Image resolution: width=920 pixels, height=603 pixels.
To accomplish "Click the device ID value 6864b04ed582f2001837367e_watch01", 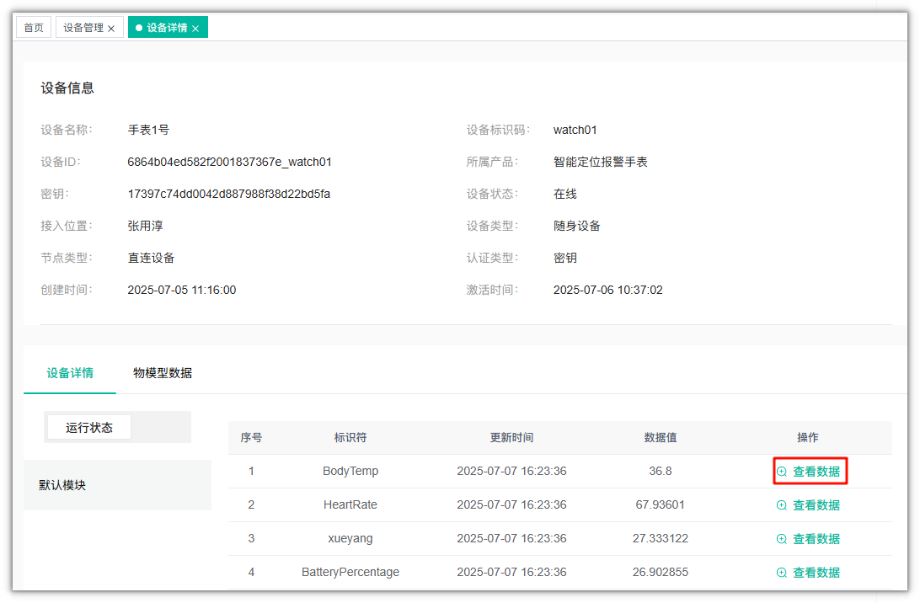I will 229,162.
